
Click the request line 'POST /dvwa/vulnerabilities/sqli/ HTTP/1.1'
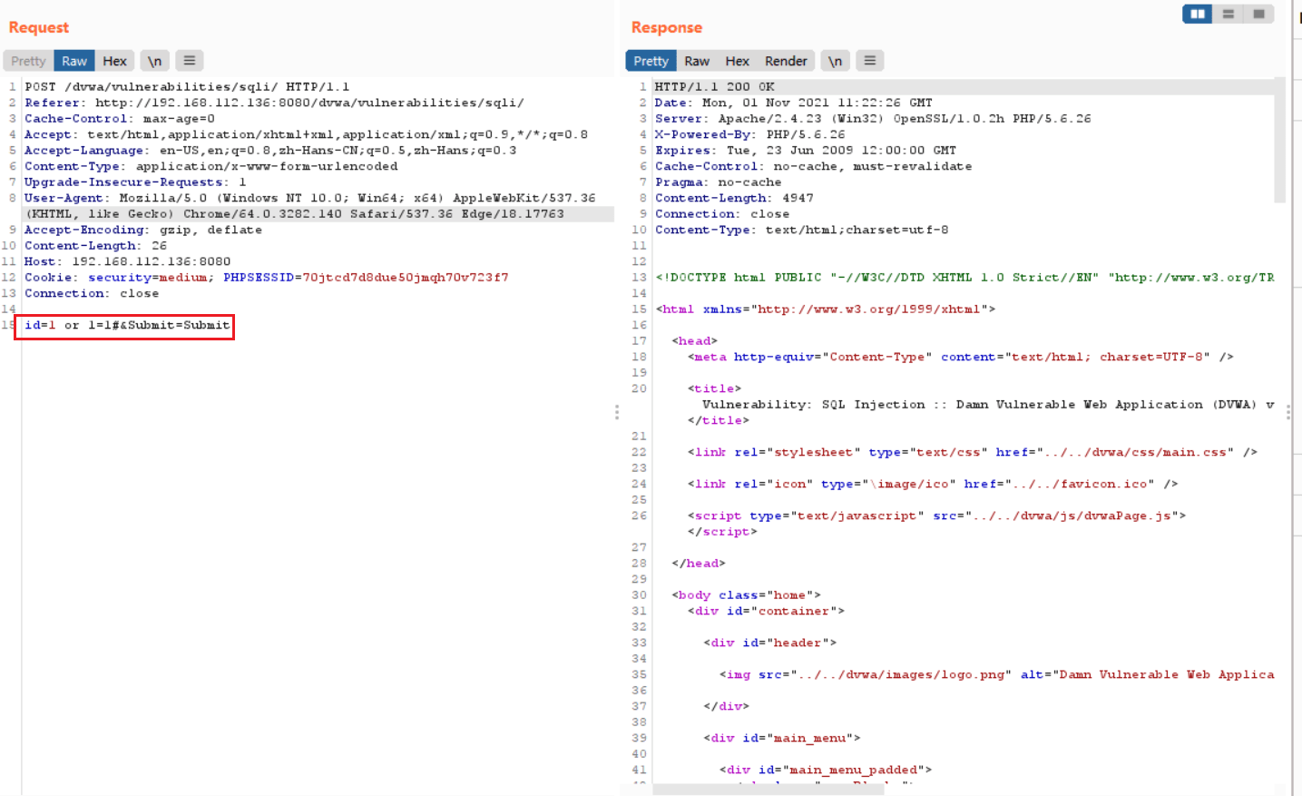click(x=187, y=87)
